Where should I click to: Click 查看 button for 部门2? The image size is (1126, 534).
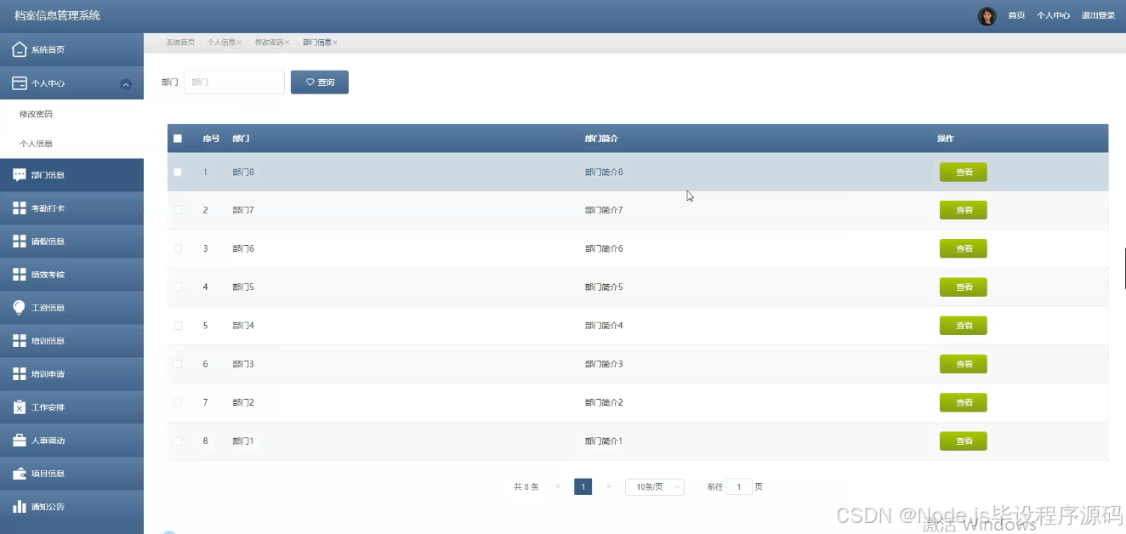964,402
